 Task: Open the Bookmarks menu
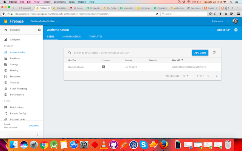click(x=59, y=2)
